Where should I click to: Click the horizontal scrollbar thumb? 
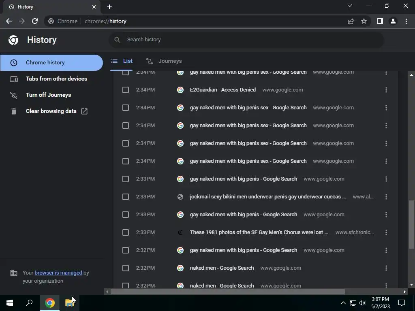[228, 292]
